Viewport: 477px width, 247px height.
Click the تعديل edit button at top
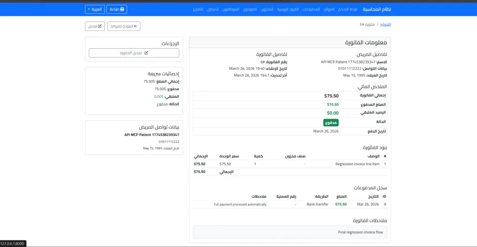coord(95,26)
